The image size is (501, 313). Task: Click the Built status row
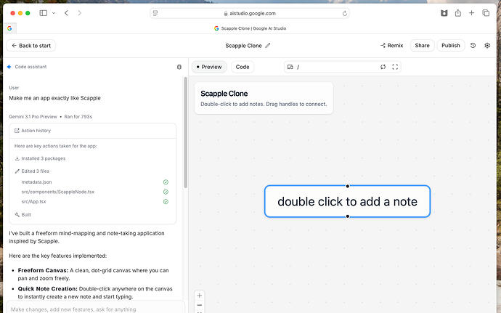point(23,215)
